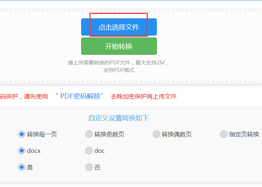This screenshot has height=187, width=262.
Task: Select the 转换每一页 radio button
Action: [x=22, y=134]
